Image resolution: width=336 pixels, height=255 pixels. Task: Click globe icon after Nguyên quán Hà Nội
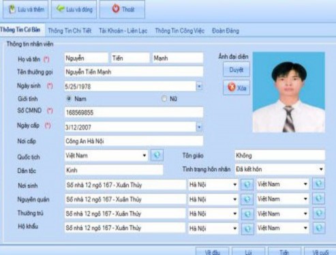[x=247, y=199]
